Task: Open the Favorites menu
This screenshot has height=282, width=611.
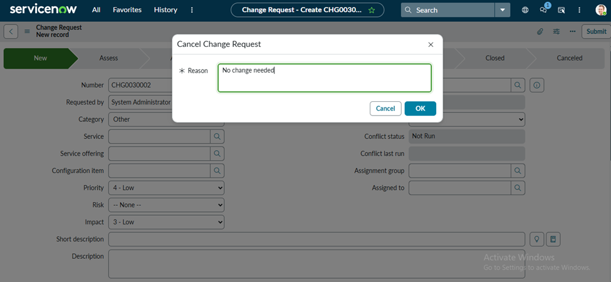Action: (127, 10)
